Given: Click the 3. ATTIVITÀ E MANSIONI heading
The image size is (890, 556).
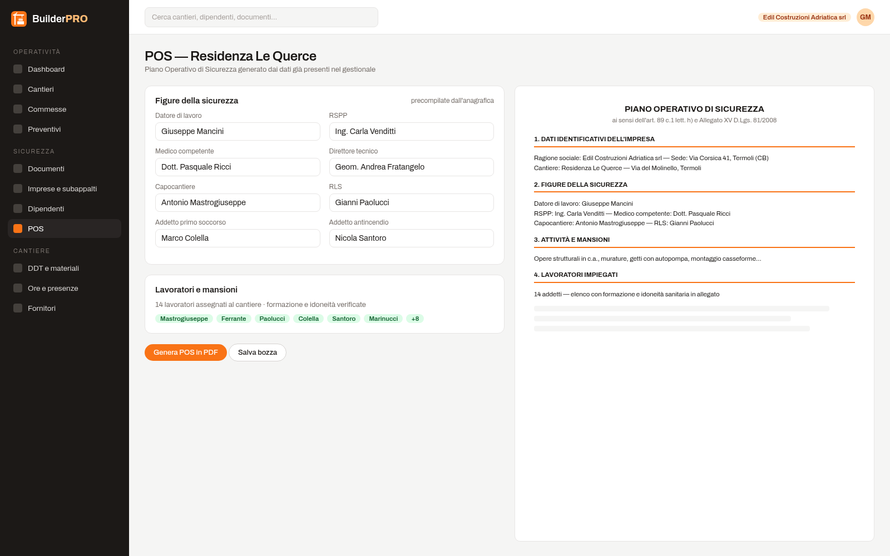Looking at the screenshot, I should click(x=572, y=240).
